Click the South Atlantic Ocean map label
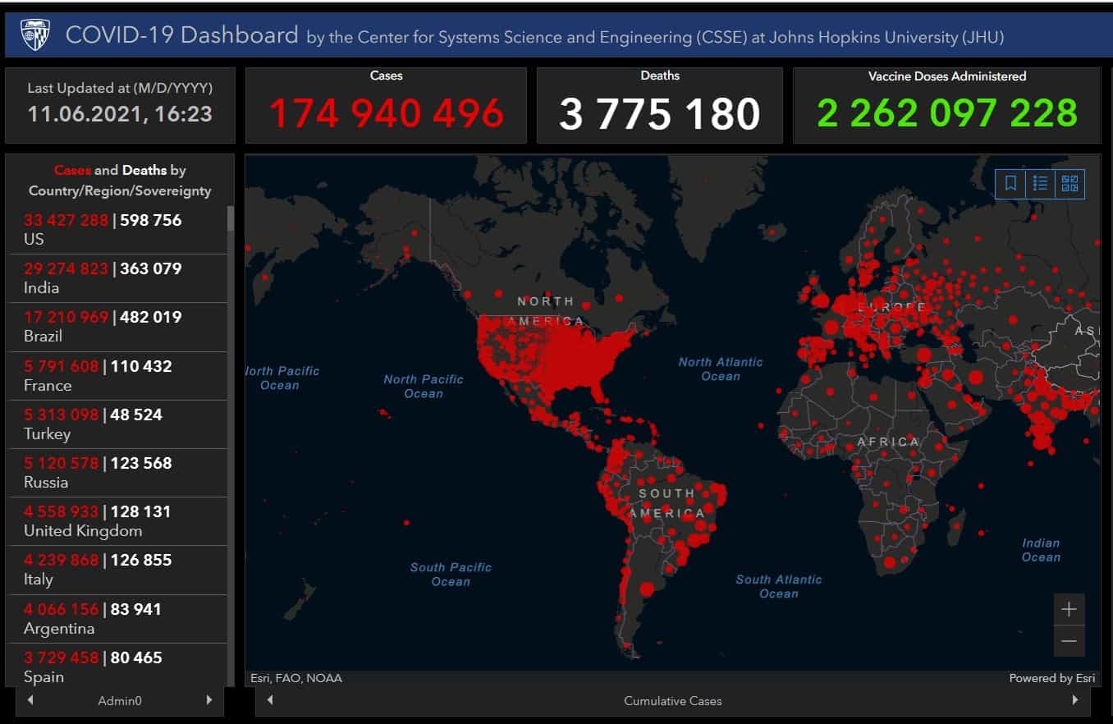This screenshot has height=724, width=1113. 778,586
